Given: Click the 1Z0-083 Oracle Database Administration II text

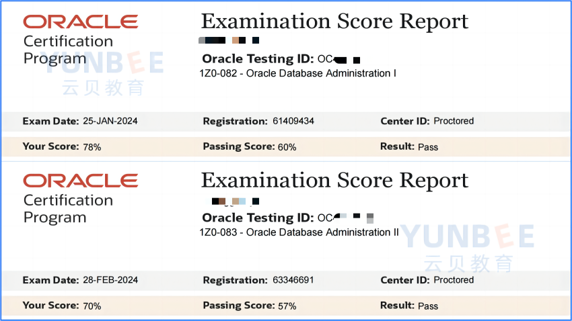Looking at the screenshot, I should (x=299, y=232).
